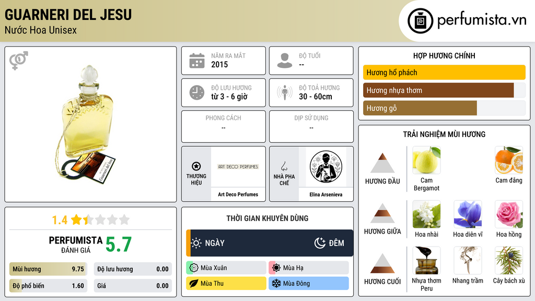Image resolution: width=535 pixels, height=301 pixels.
Task: Click the Dịp sử dụng box
Action: tap(311, 126)
